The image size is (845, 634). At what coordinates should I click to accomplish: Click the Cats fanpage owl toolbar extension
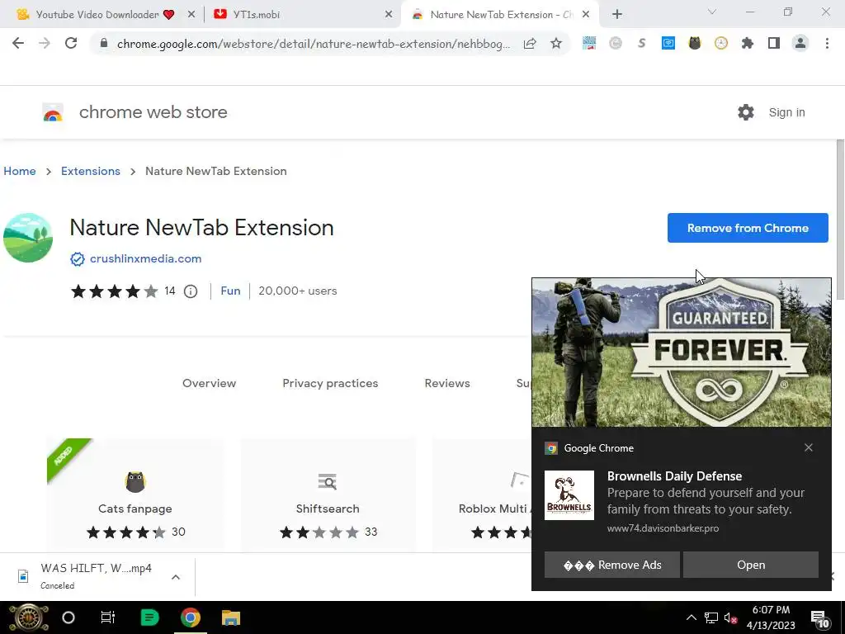click(x=695, y=44)
